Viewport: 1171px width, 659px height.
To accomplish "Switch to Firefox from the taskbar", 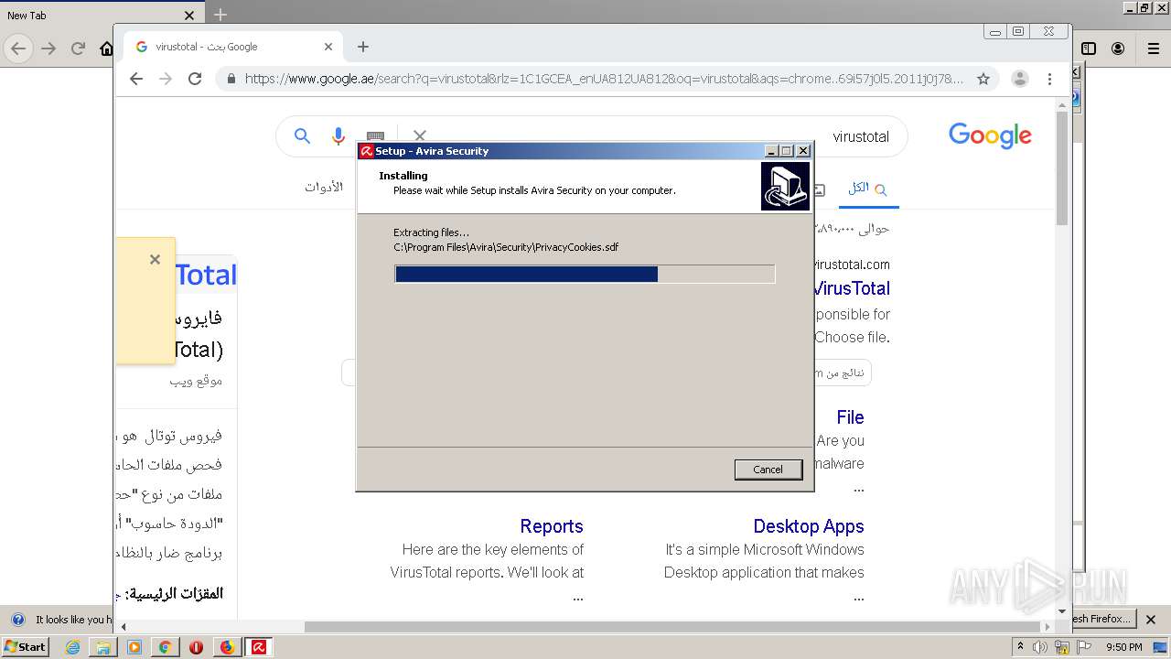I will [227, 647].
